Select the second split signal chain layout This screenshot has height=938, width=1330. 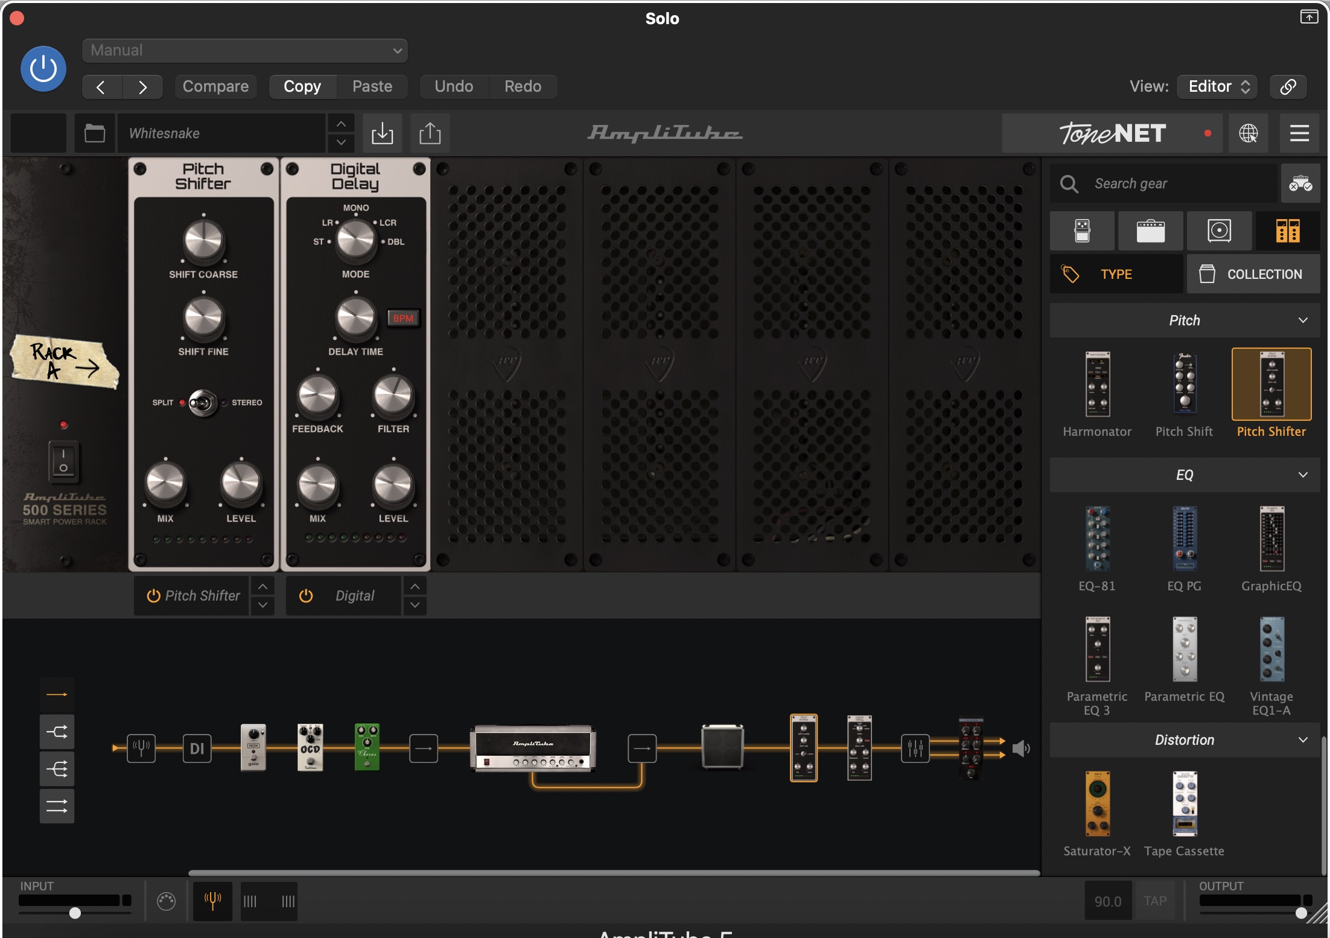tap(57, 732)
